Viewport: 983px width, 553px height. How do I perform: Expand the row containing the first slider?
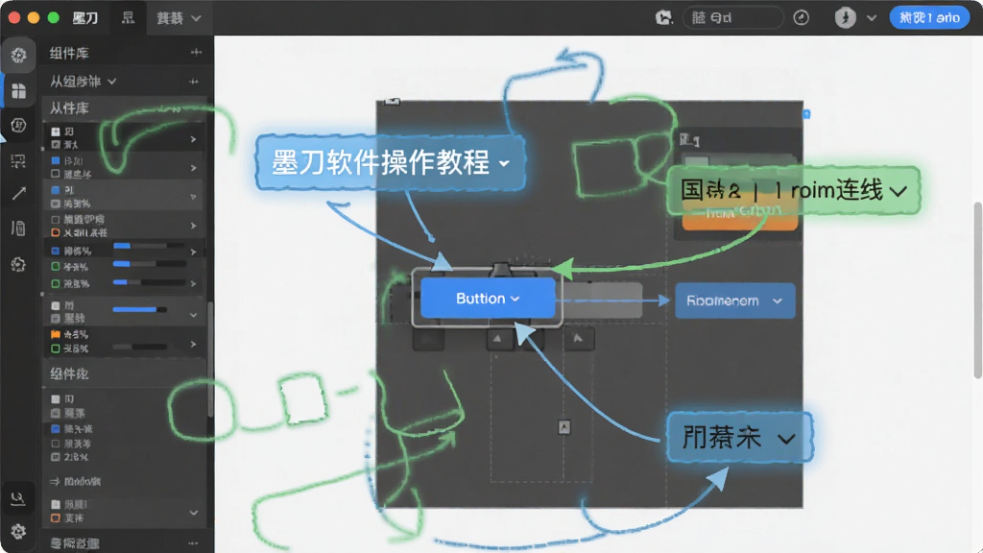[193, 252]
